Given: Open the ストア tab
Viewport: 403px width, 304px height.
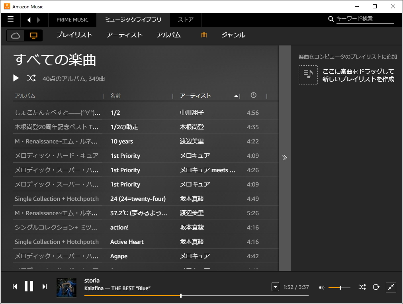Looking at the screenshot, I should 186,20.
